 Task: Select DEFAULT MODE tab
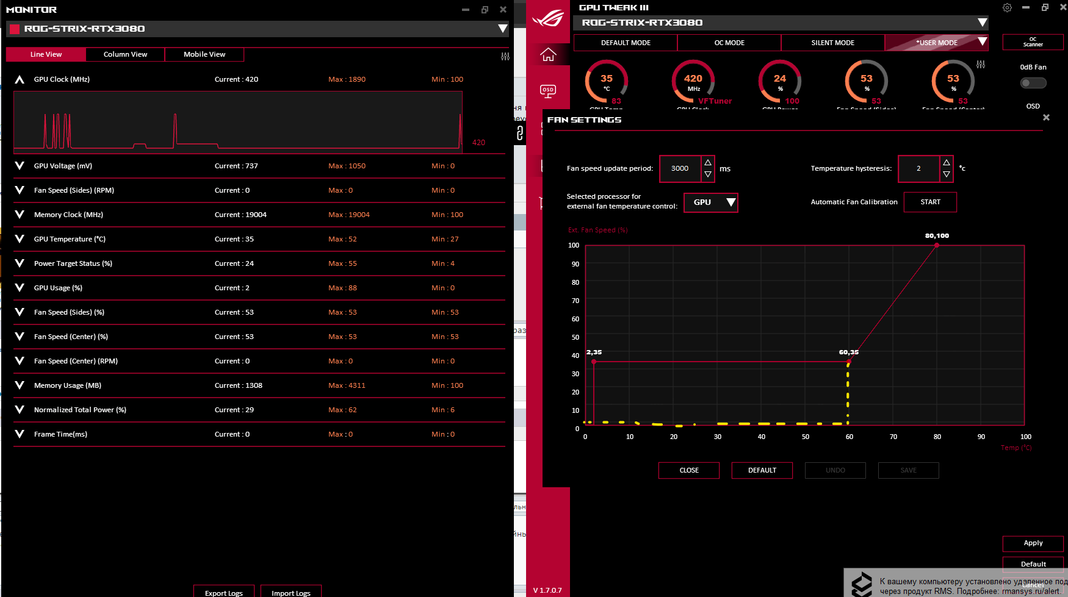pos(626,43)
